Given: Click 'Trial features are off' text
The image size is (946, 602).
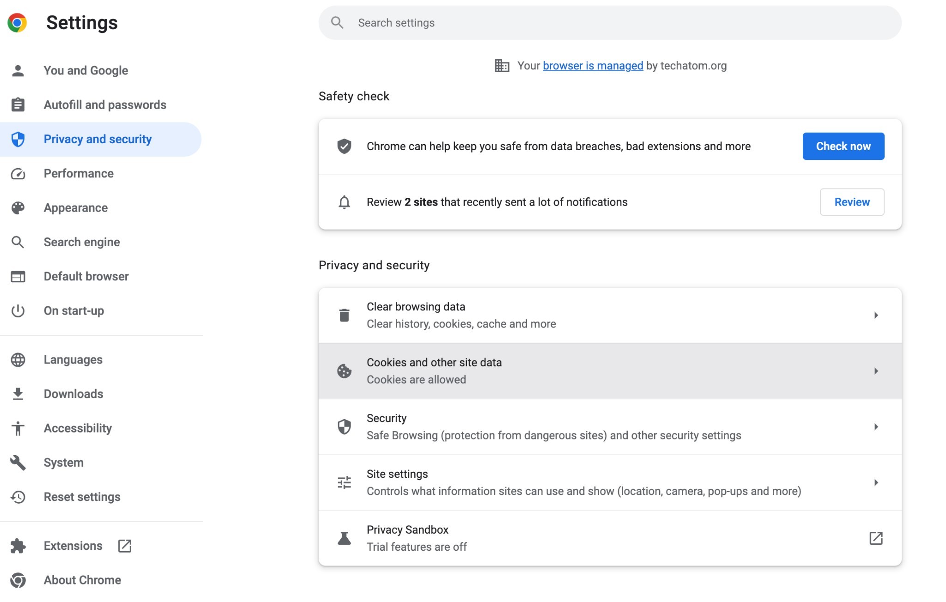Looking at the screenshot, I should click(x=417, y=547).
